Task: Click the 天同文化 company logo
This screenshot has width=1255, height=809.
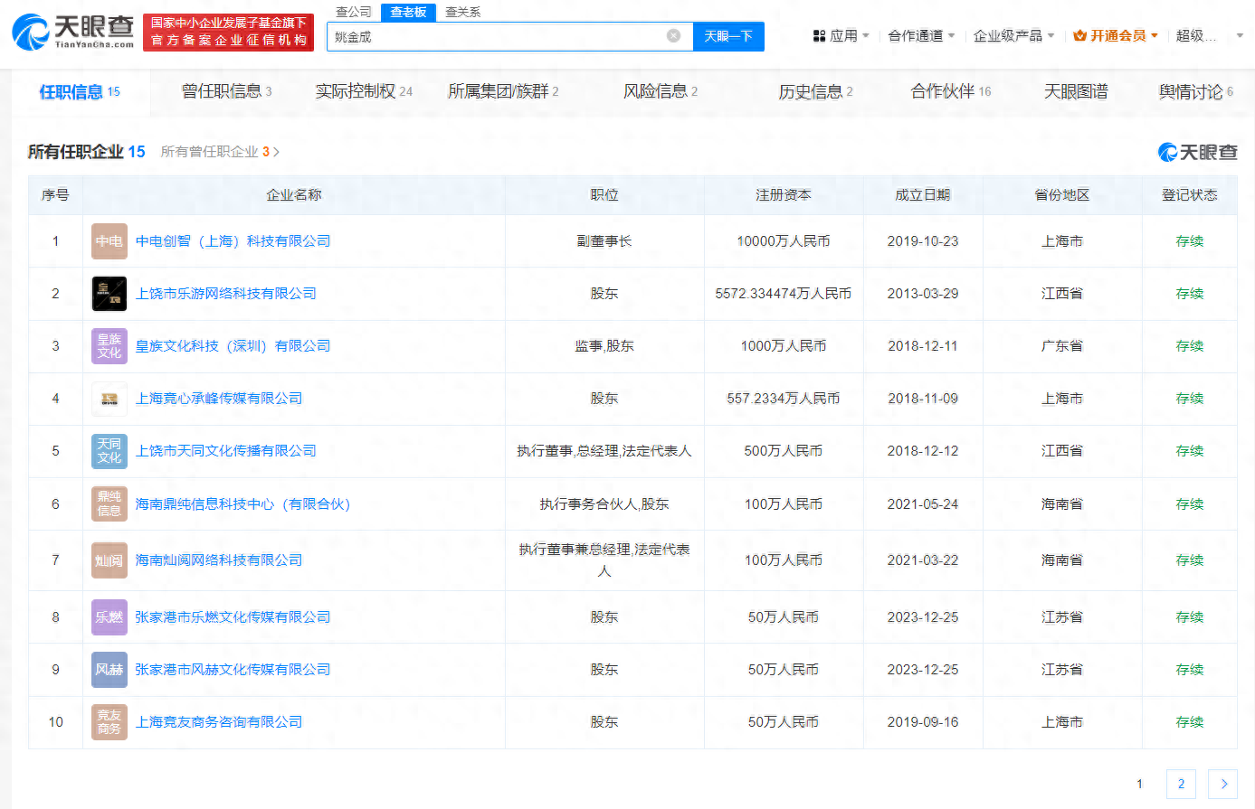Action: (109, 450)
